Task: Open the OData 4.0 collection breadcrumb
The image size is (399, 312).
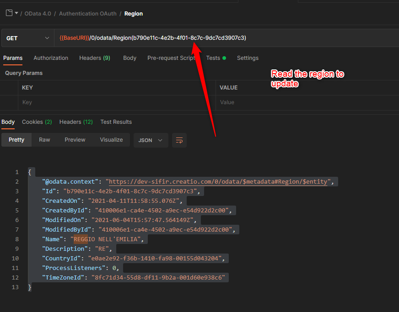Action: [38, 14]
